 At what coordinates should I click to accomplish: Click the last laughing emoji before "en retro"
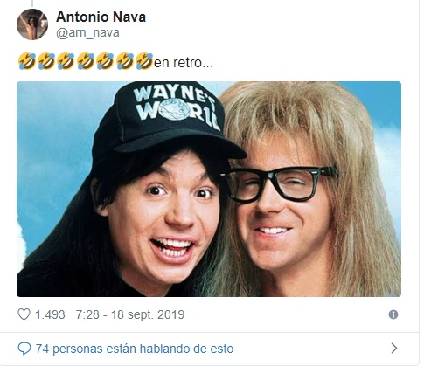pyautogui.click(x=144, y=61)
